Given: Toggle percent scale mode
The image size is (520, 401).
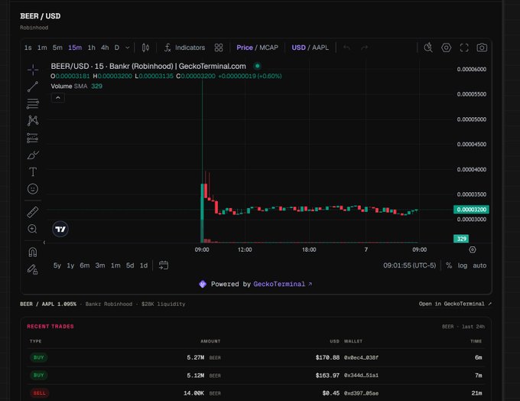Looking at the screenshot, I should 449,266.
